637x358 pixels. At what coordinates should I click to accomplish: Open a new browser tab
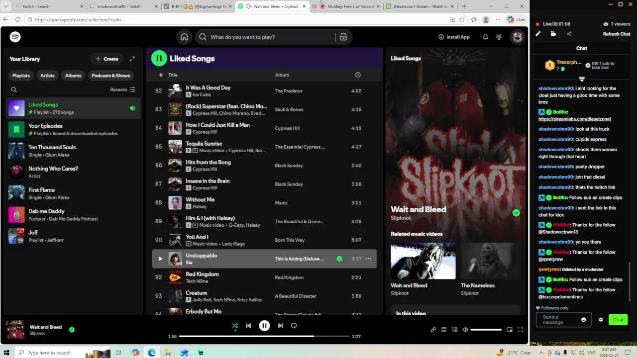[x=464, y=6]
